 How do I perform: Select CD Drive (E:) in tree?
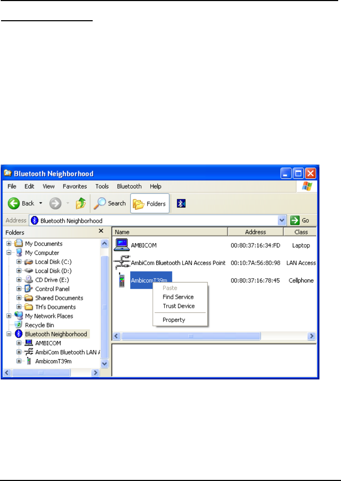click(52, 280)
